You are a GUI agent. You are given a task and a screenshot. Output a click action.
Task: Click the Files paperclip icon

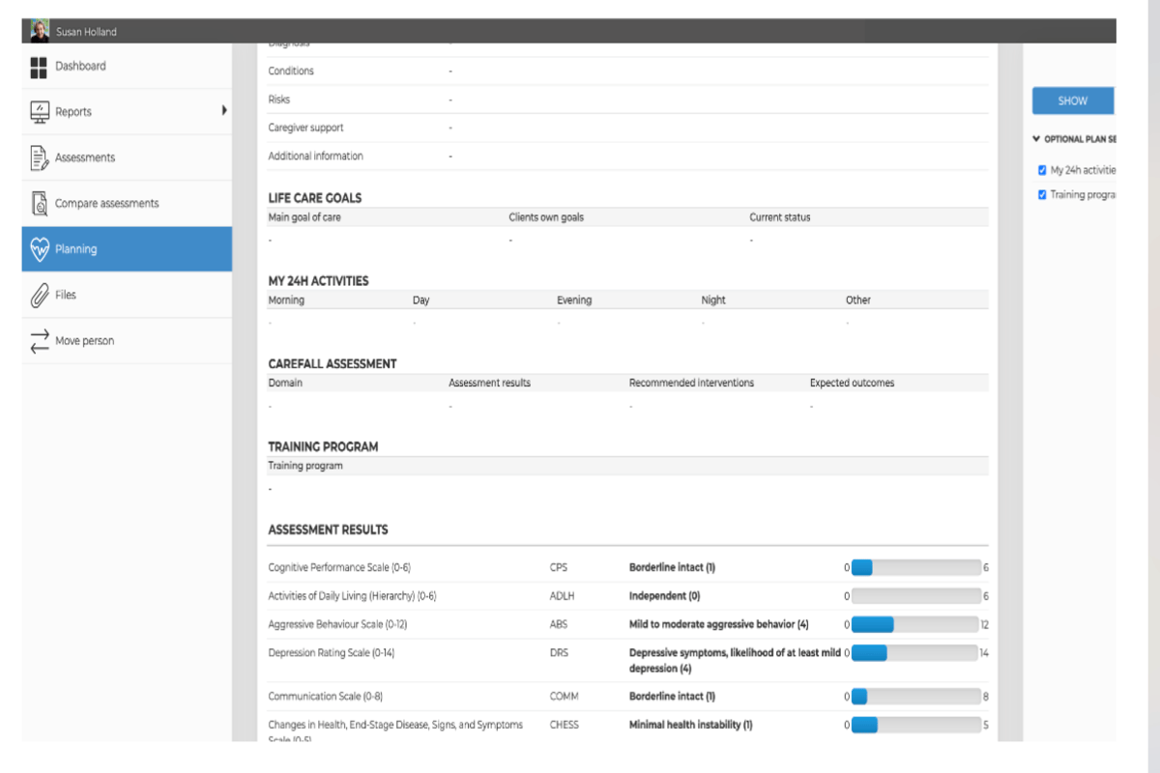click(40, 296)
